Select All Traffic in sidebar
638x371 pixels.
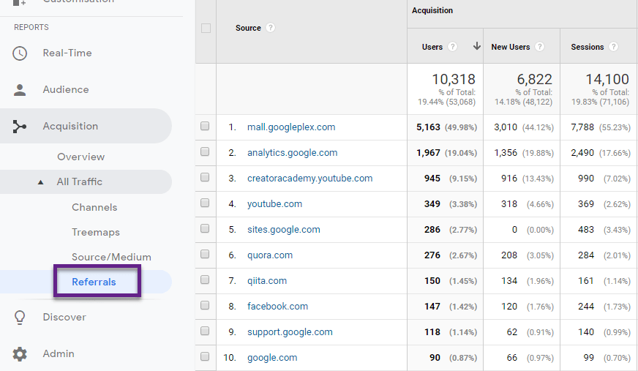pyautogui.click(x=79, y=181)
